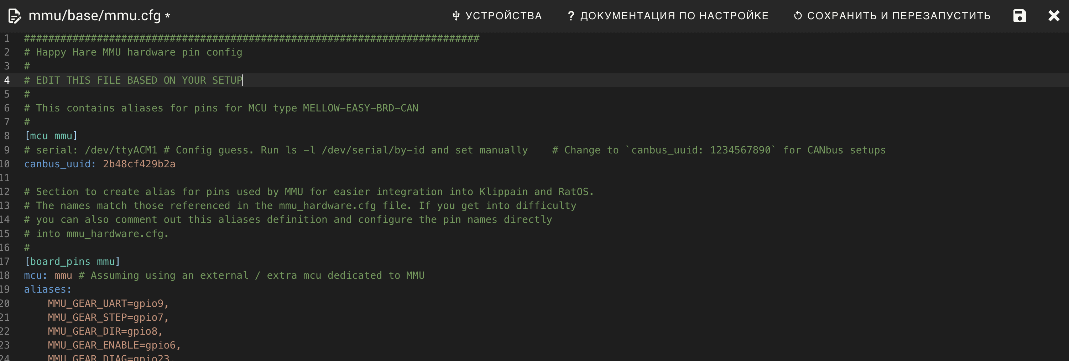Click the [mcu mmu] section header line
Screen dimensions: 1069x361
coord(51,136)
